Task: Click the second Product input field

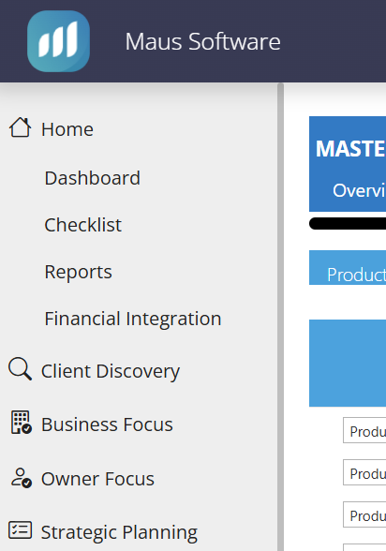Action: click(364, 472)
